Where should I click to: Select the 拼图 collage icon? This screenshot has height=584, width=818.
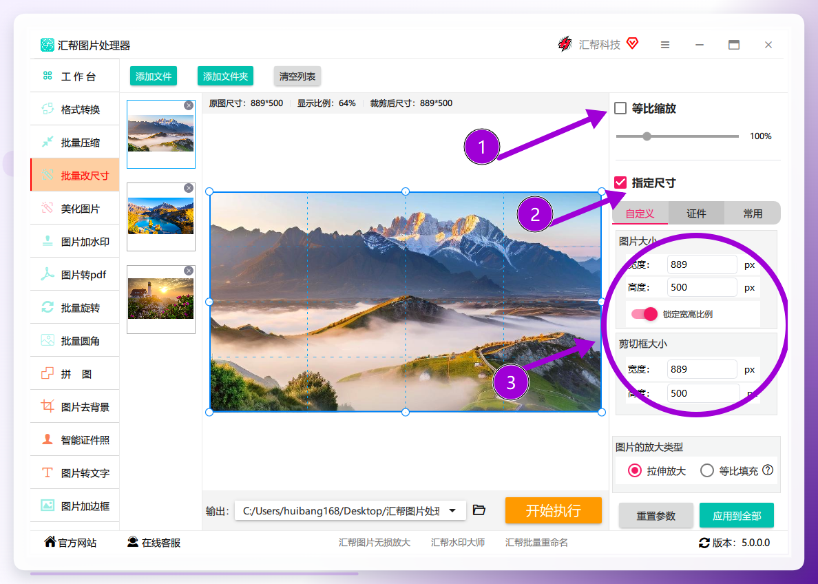(48, 373)
